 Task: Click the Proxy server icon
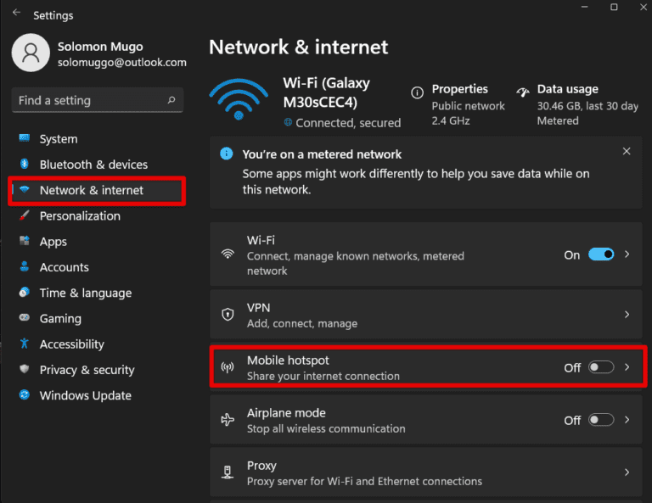point(228,472)
